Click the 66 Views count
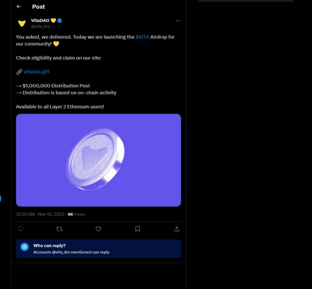 click(x=76, y=215)
